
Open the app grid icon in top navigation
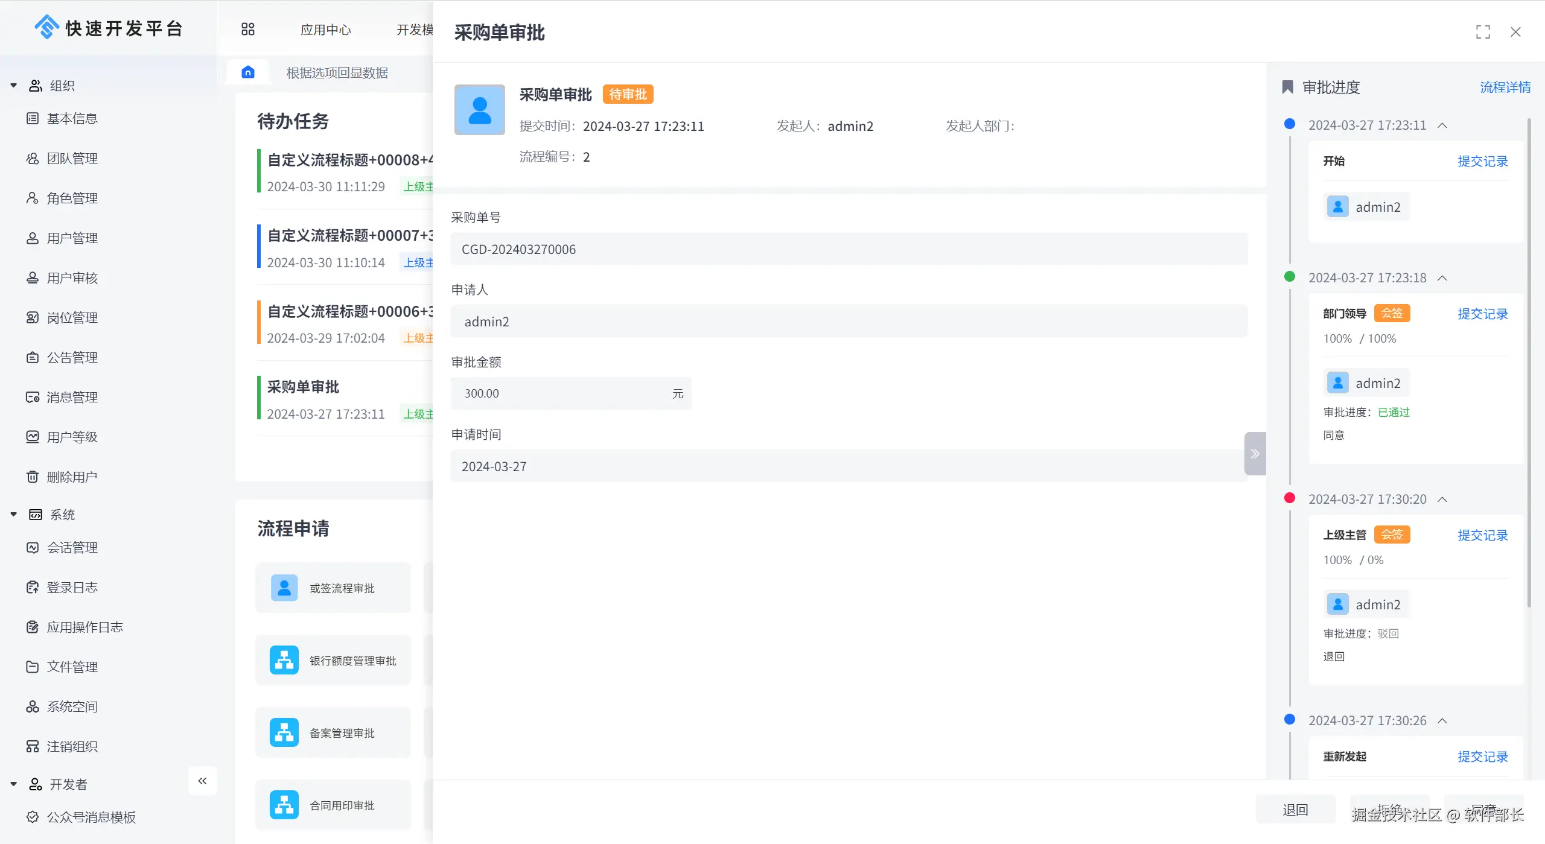pyautogui.click(x=247, y=29)
